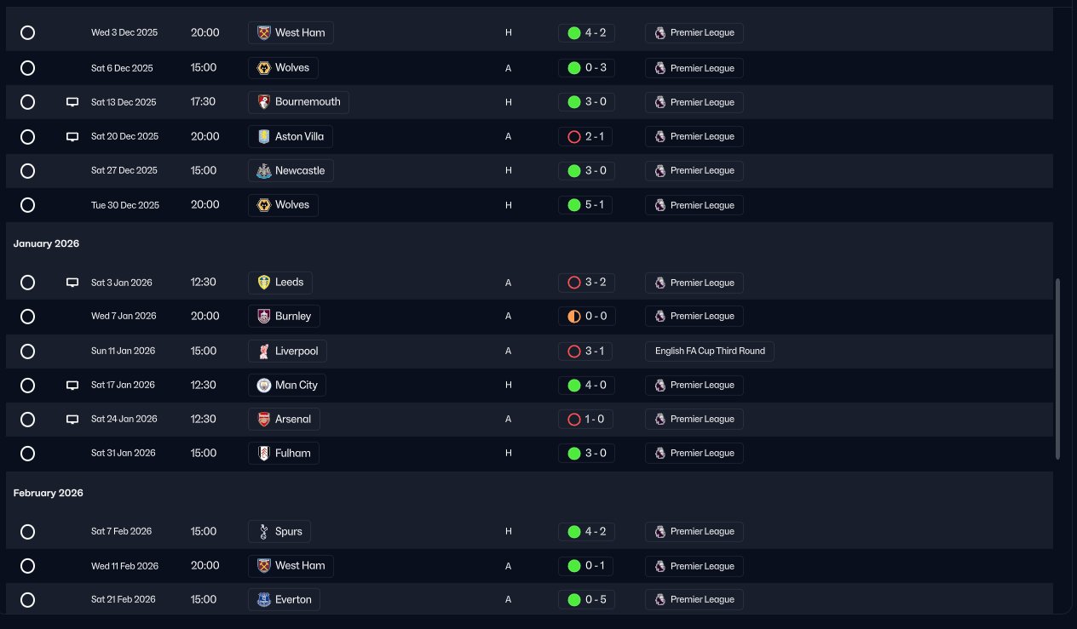1077x629 pixels.
Task: Select the radio circle for Sat 6 Dec fixture
Action: (x=27, y=67)
